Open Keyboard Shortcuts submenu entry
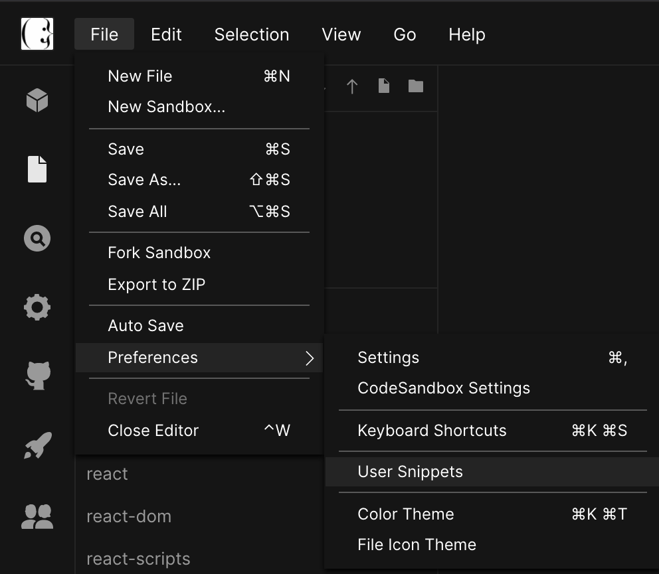The height and width of the screenshot is (574, 659). (492, 431)
